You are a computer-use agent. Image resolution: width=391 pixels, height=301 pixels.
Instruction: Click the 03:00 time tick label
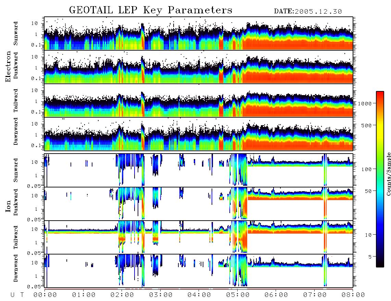[x=161, y=295]
